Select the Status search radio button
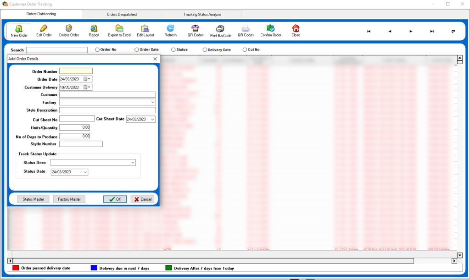Image resolution: width=470 pixels, height=280 pixels. [173, 49]
